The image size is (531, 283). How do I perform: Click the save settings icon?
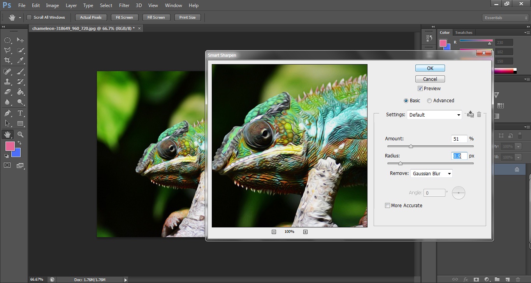tap(470, 114)
